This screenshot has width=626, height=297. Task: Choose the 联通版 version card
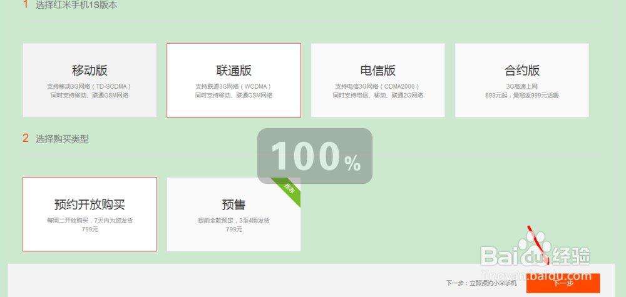(233, 80)
